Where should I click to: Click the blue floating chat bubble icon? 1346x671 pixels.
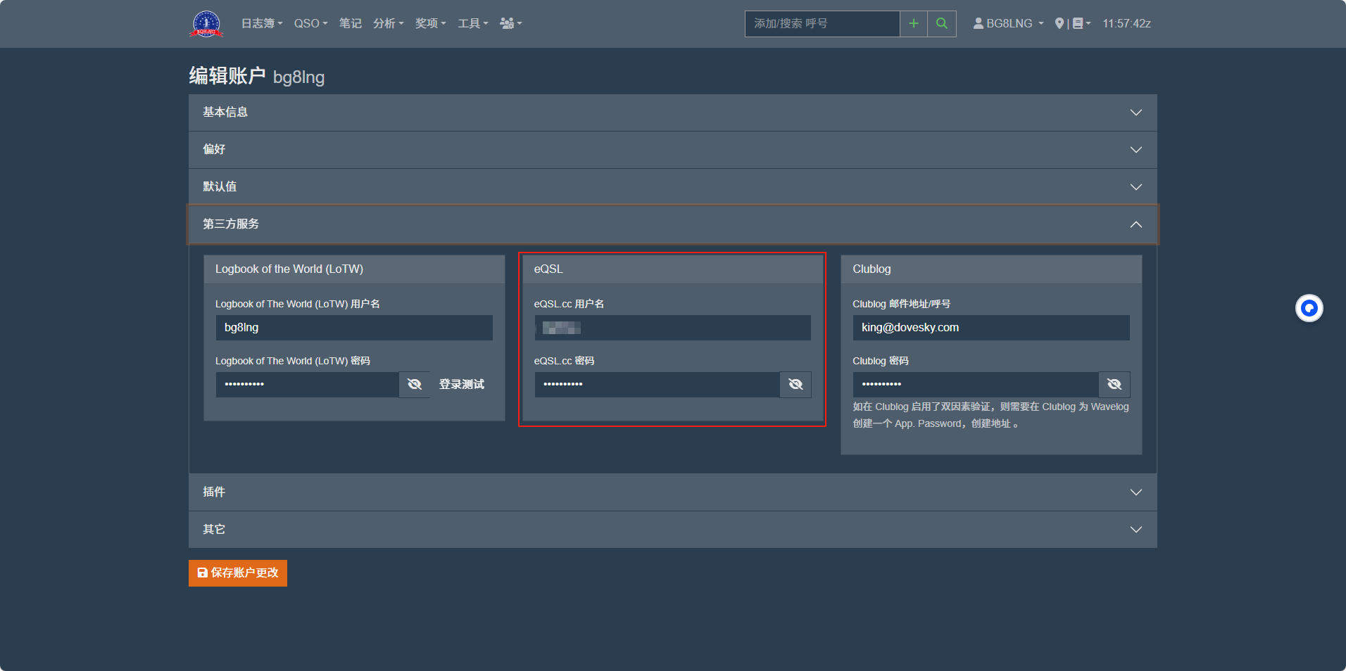1309,308
